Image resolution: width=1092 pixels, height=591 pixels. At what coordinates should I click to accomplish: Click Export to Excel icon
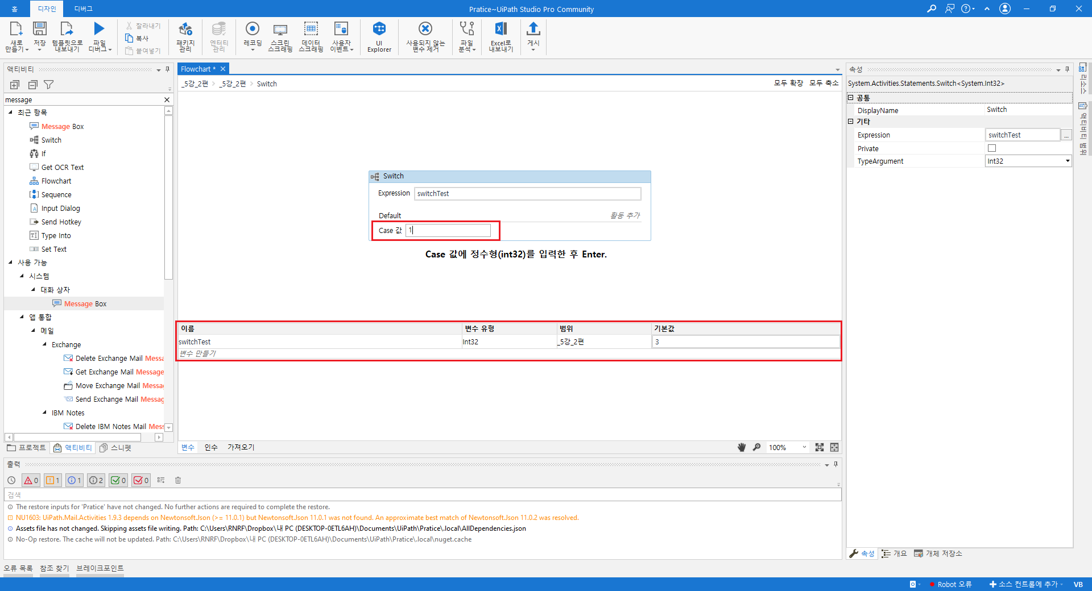pyautogui.click(x=501, y=29)
